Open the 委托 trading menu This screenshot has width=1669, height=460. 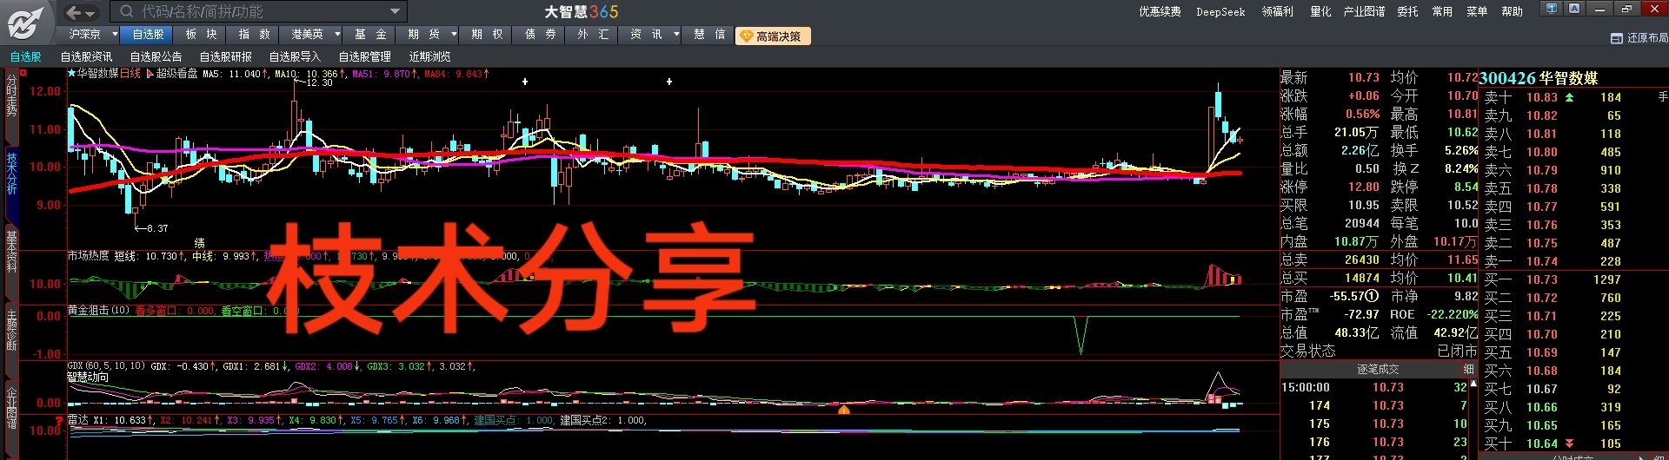[1407, 11]
